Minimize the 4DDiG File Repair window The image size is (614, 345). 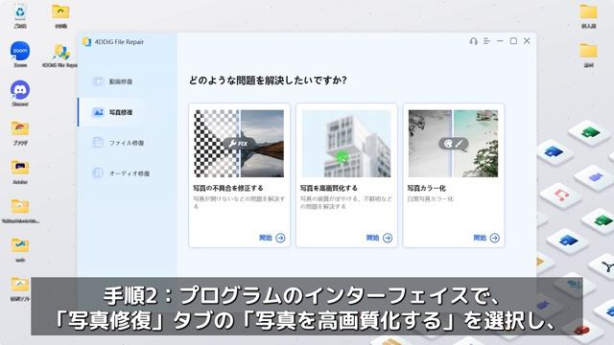click(x=500, y=41)
